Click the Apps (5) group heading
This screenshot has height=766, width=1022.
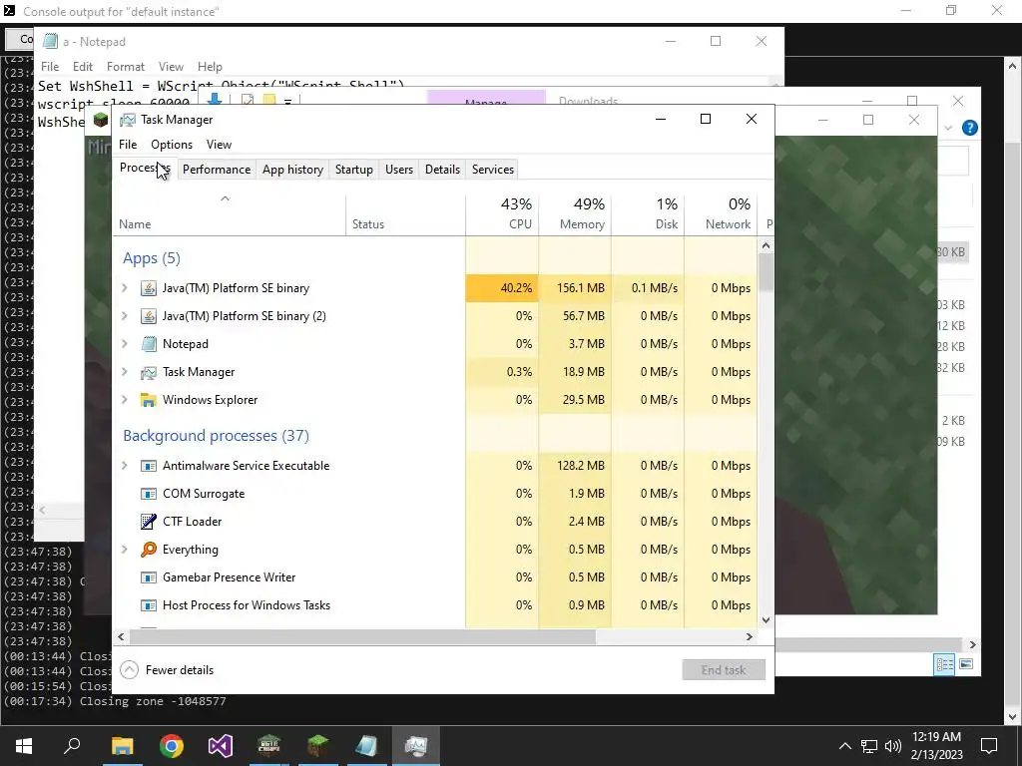coord(152,258)
